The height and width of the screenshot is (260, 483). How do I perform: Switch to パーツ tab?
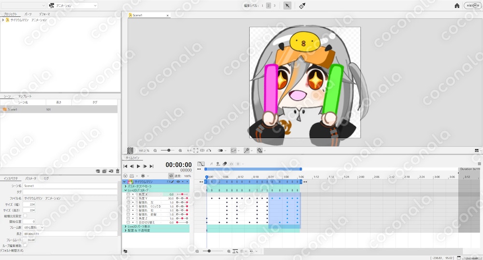click(x=28, y=14)
